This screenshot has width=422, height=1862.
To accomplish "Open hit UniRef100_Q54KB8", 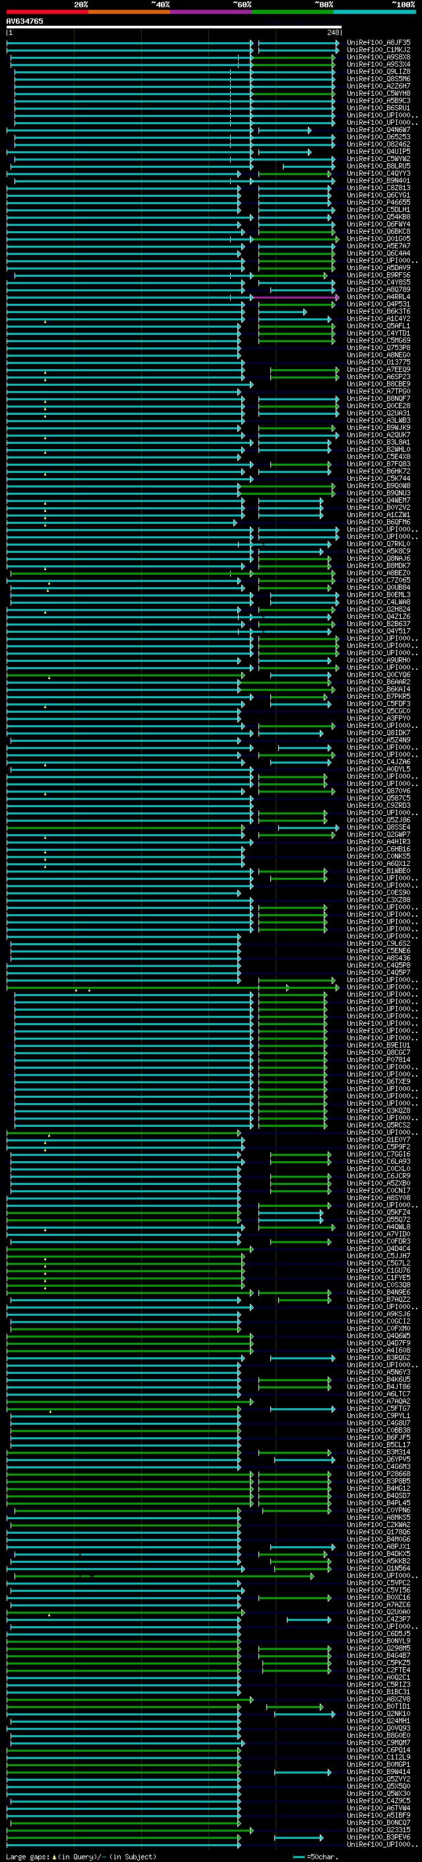I will tap(378, 217).
